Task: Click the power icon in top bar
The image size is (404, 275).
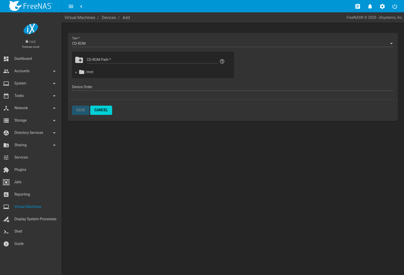Action: 394,6
